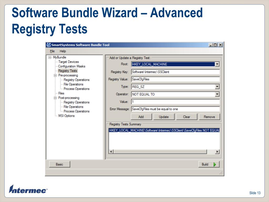The height and width of the screenshot is (202, 269).
Task: Select File Operations under Post-processing
Action: pos(74,107)
